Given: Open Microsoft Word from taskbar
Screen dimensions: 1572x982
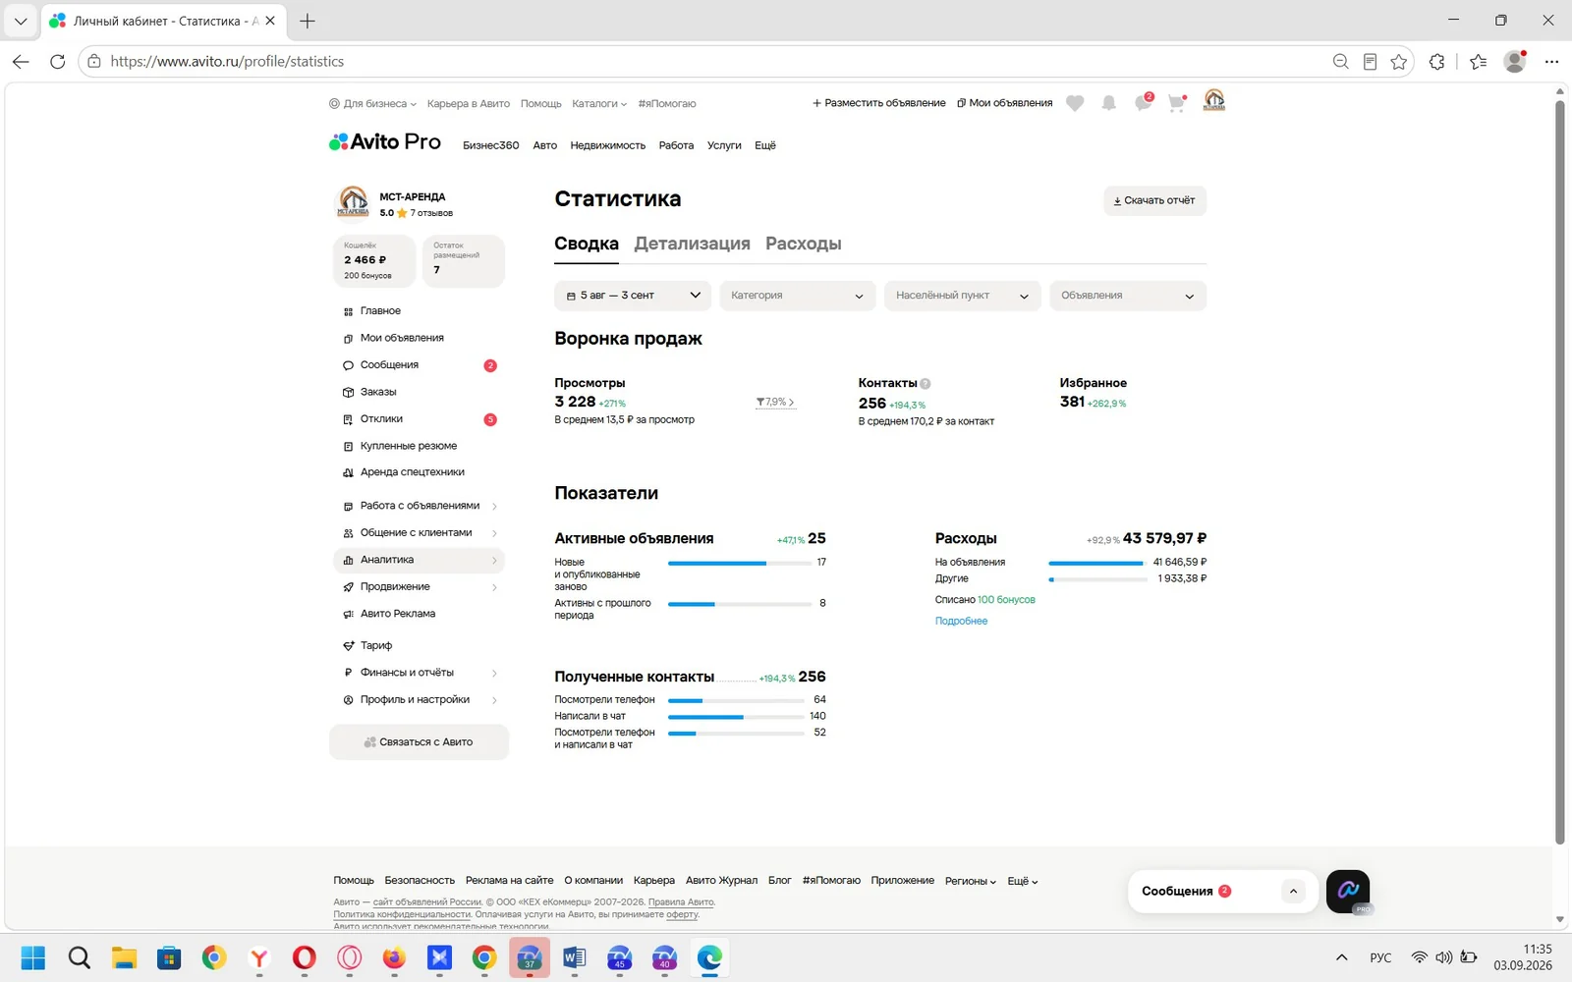Looking at the screenshot, I should click(x=575, y=957).
